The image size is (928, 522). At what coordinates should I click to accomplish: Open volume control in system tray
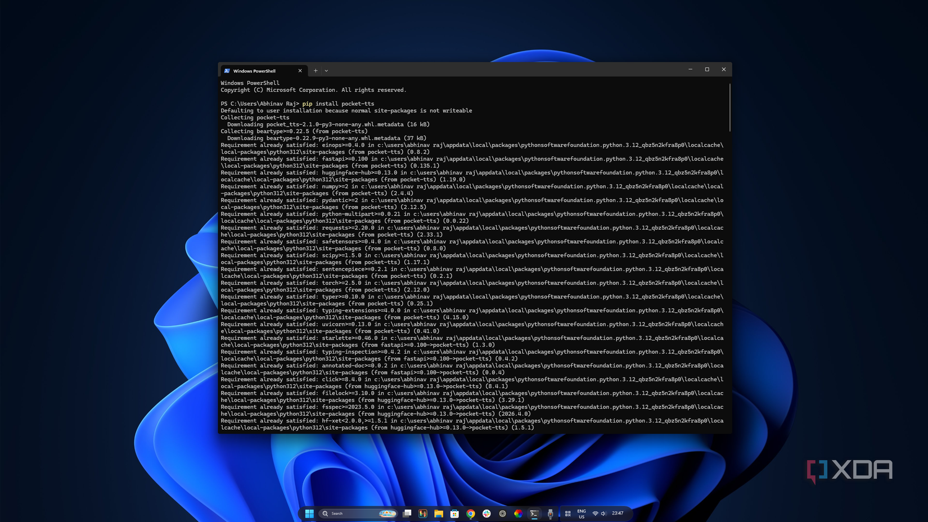603,514
